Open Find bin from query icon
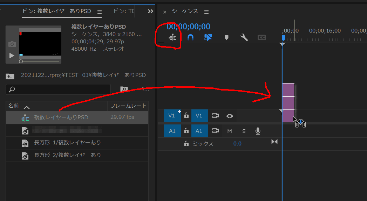The image size is (367, 201). click(124, 89)
